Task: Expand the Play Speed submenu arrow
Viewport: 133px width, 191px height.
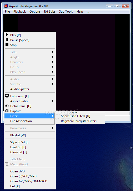Action: point(53,72)
